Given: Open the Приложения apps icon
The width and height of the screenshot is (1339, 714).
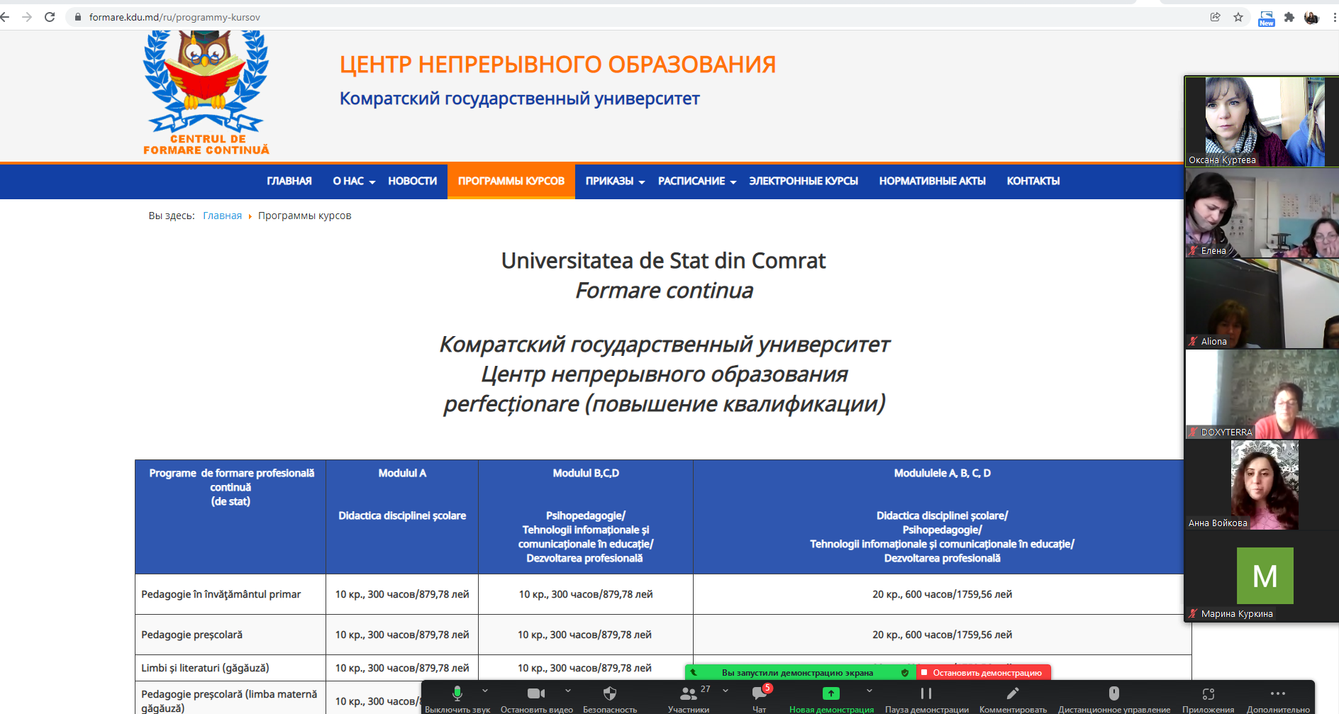Looking at the screenshot, I should tap(1208, 695).
